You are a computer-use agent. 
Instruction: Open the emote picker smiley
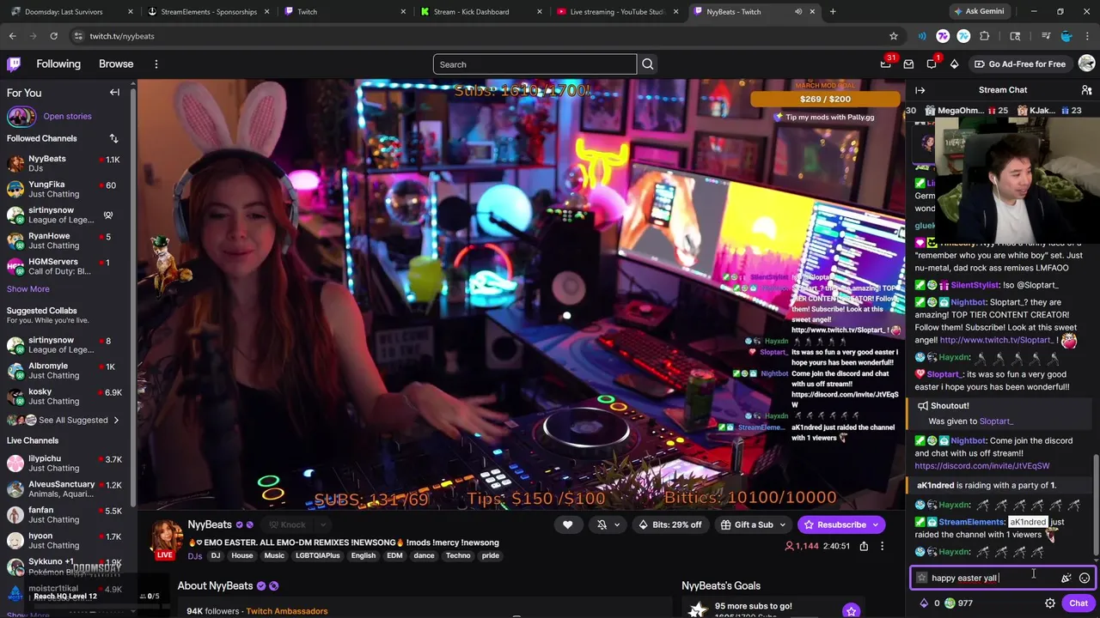click(x=1085, y=578)
